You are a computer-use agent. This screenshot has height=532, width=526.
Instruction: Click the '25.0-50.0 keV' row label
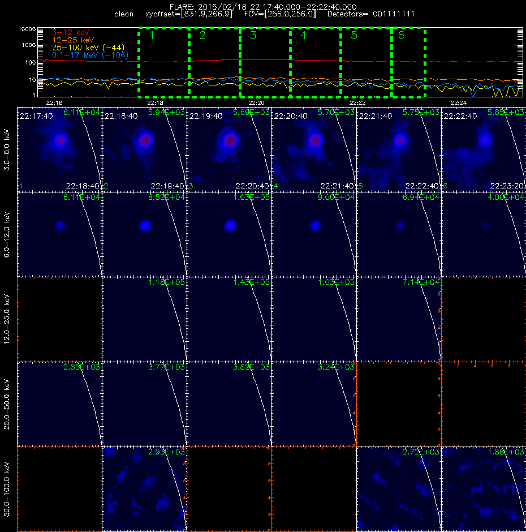click(7, 405)
